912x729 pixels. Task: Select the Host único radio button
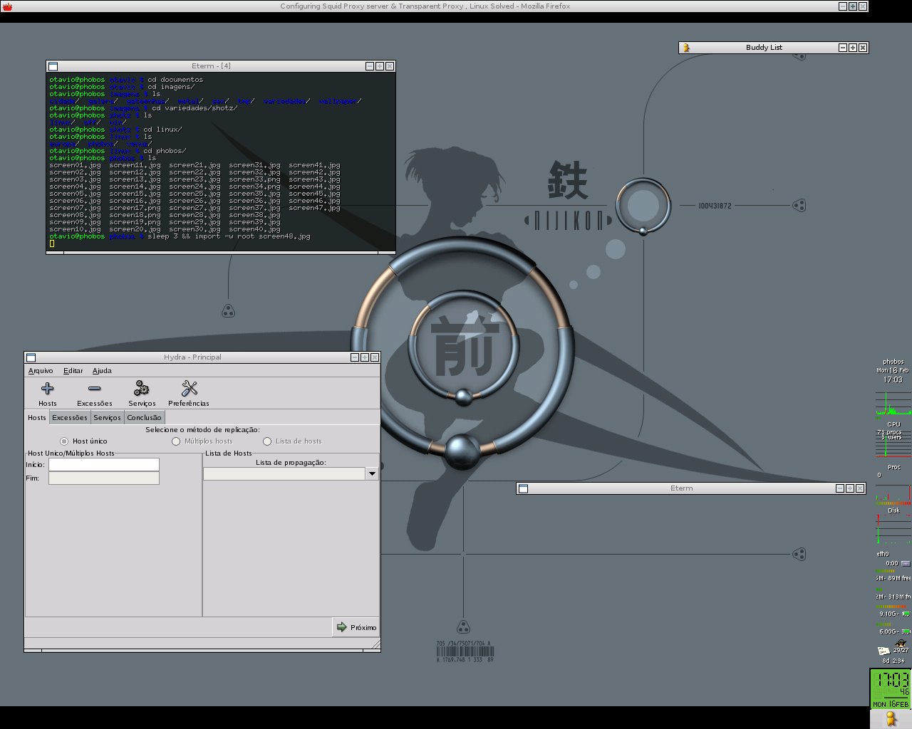(x=64, y=441)
